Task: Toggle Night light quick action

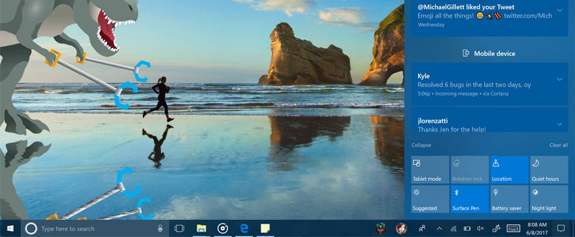Action: pos(549,199)
